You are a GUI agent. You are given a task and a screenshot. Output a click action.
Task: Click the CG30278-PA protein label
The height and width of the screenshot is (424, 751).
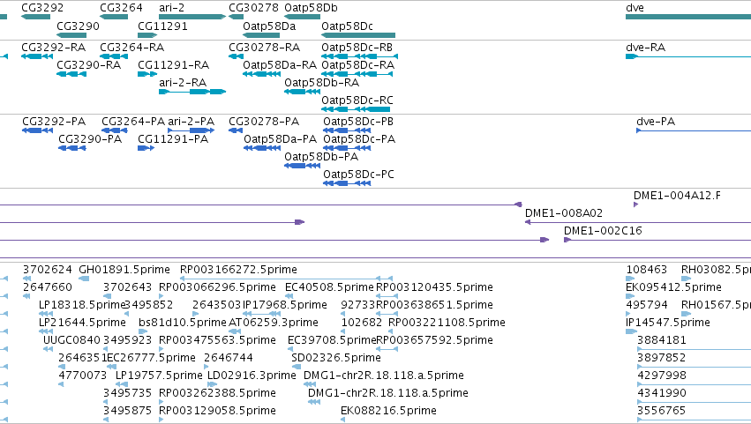264,122
